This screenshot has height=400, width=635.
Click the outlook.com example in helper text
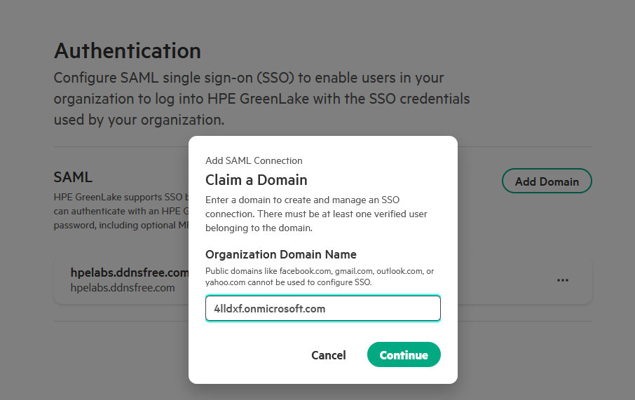tap(400, 271)
